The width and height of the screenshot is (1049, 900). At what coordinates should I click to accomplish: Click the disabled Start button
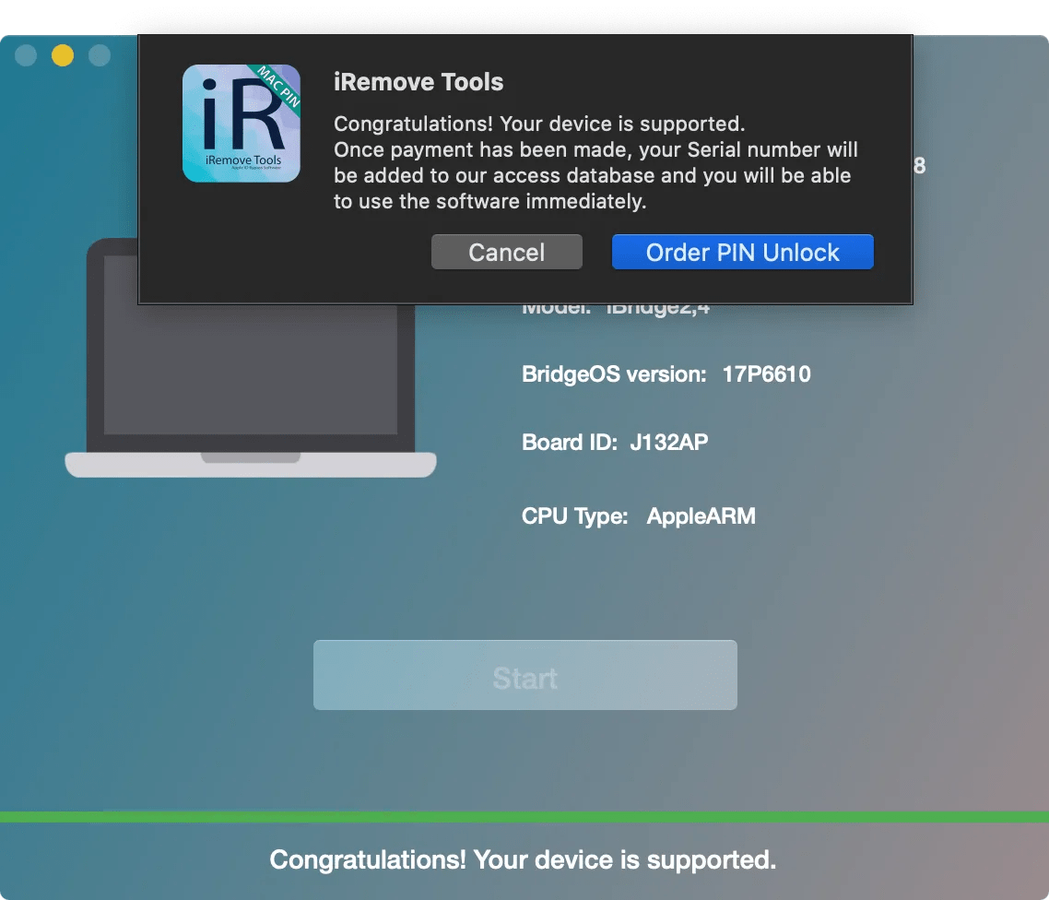click(524, 674)
